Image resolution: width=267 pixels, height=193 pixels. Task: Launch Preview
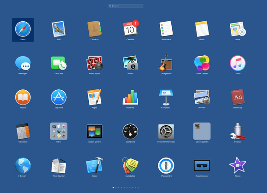(202, 97)
